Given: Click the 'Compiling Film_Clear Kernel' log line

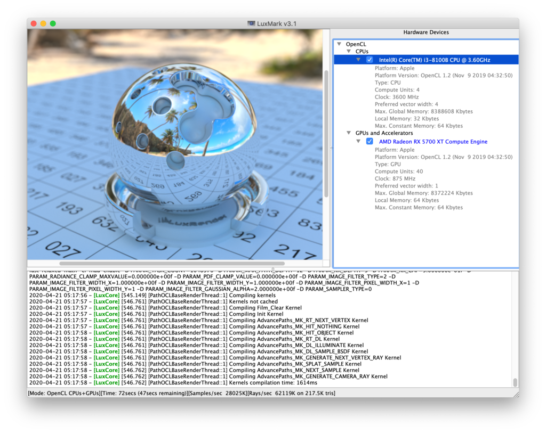Looking at the screenshot, I should 165,308.
